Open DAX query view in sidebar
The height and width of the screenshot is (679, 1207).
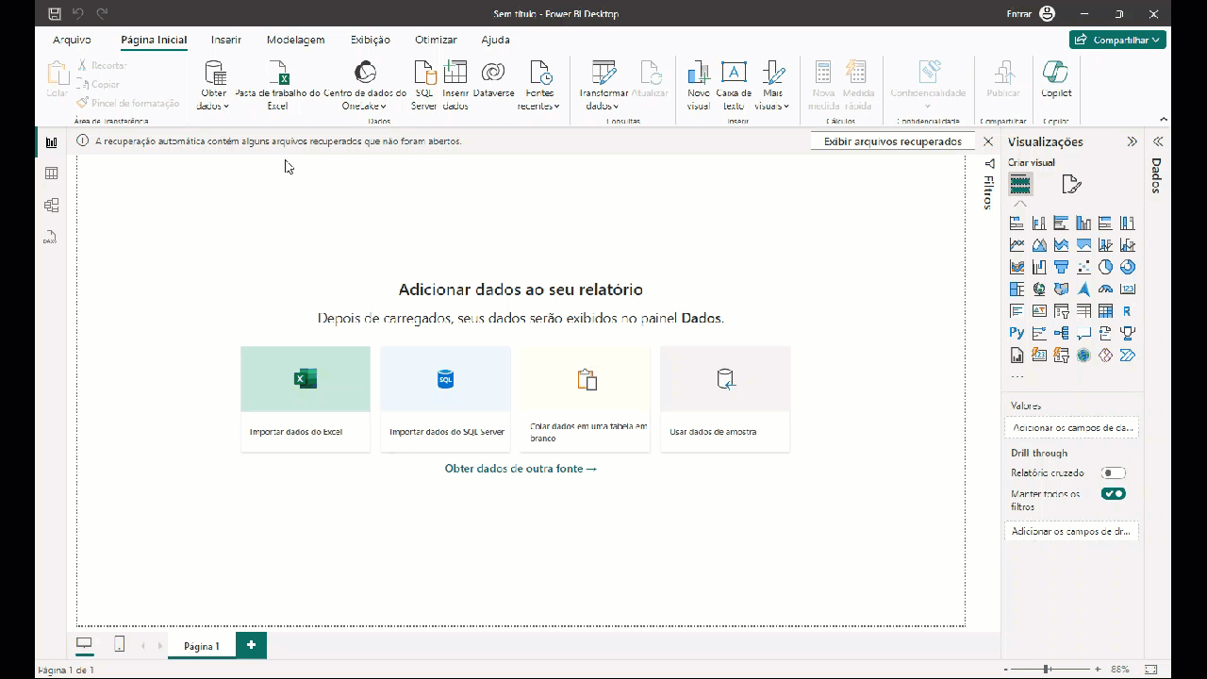point(51,237)
